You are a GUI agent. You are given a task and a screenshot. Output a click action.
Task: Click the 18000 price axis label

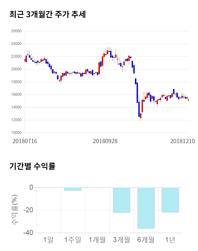[x=17, y=82]
